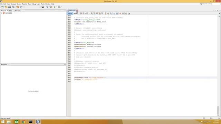Image resolution: width=221 pixels, height=124 pixels.
Task: Click the Find Next Occurrence editor icon
Action: 97,13
